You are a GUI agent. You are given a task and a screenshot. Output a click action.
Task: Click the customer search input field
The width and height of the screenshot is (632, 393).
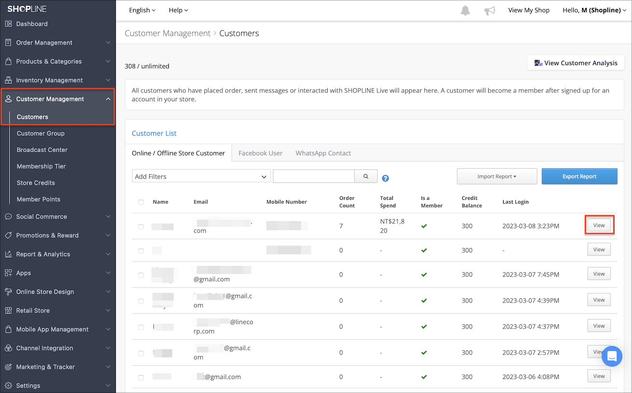[x=314, y=176]
